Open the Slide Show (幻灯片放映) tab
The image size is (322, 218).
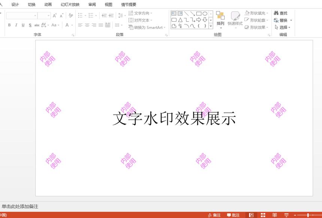(70, 4)
